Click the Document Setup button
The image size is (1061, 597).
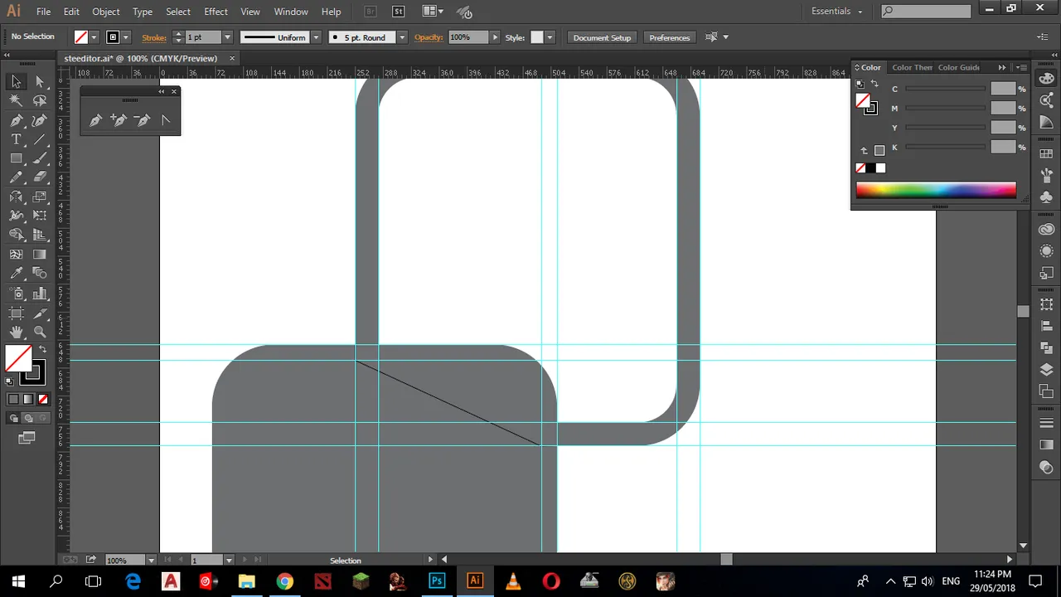click(602, 37)
